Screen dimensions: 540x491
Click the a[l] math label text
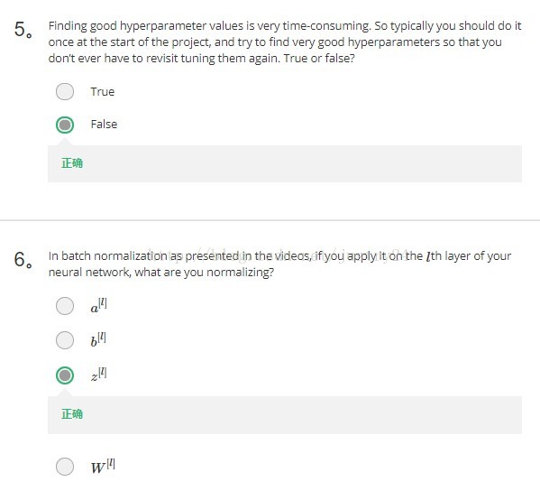[x=98, y=305]
